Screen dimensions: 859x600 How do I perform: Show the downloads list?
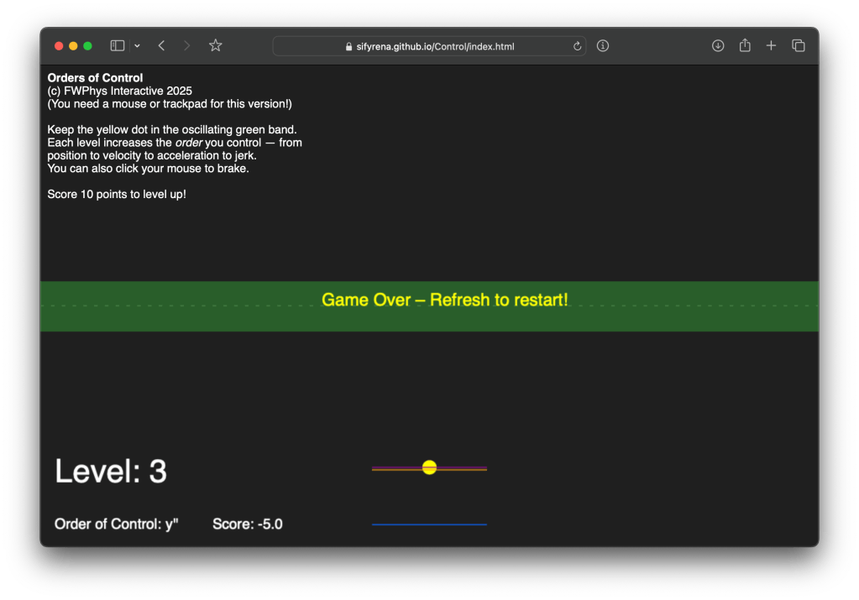pos(718,46)
